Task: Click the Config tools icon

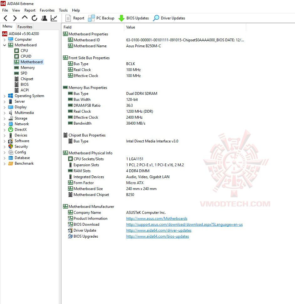Action: (x=11, y=152)
